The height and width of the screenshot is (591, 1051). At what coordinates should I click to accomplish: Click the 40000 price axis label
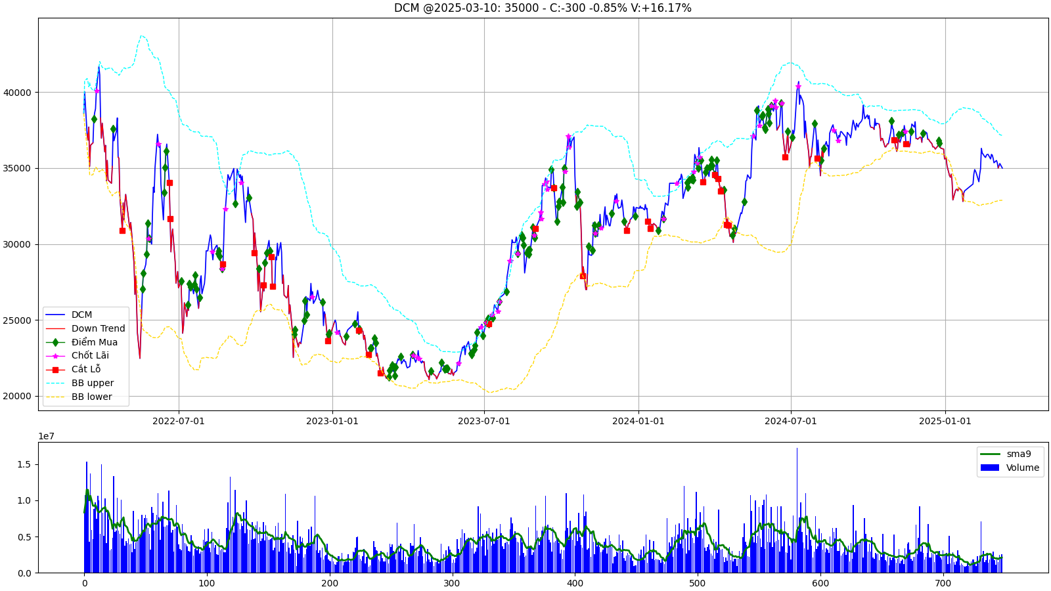[18, 93]
